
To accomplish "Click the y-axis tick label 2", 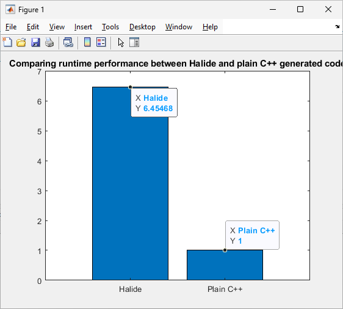I will coord(40,221).
